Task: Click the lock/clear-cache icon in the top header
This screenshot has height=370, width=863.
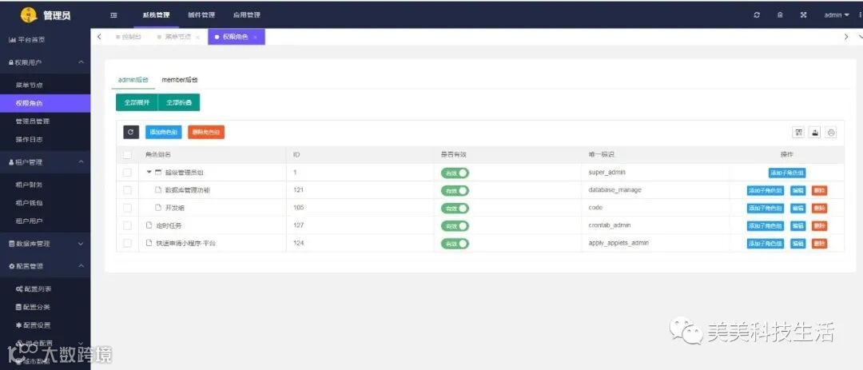Action: (780, 15)
